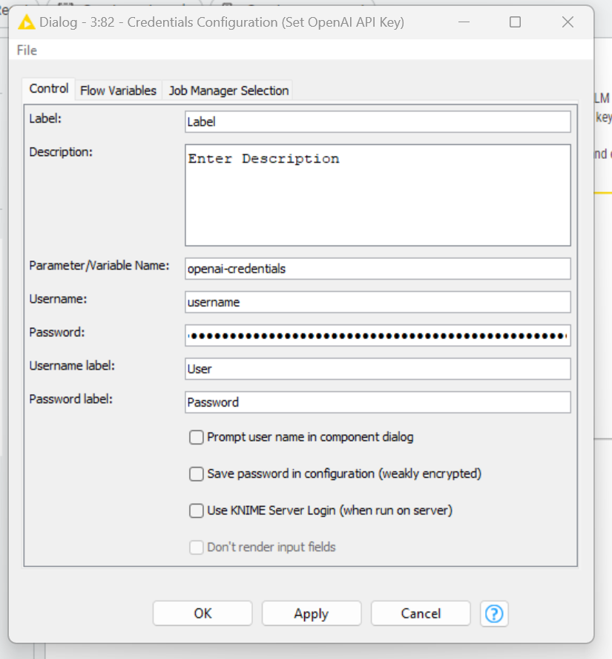Dismiss dialog with Cancel button
This screenshot has height=659, width=612.
pos(421,614)
